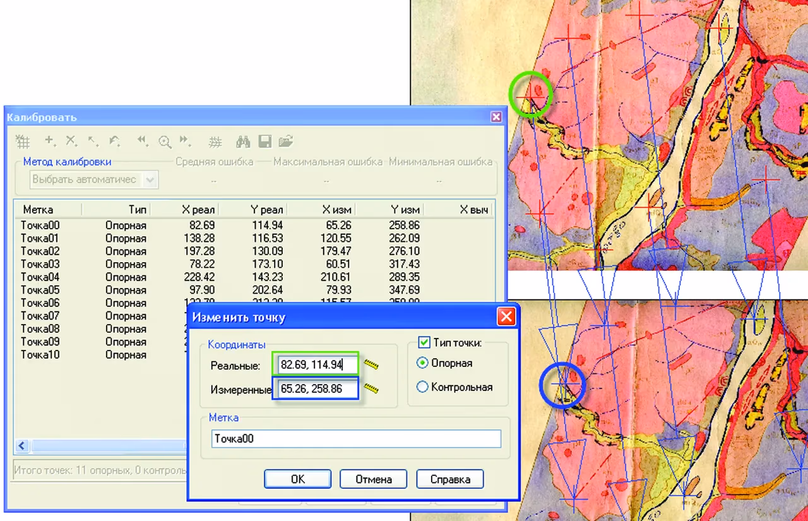The width and height of the screenshot is (808, 521).
Task: Click the floppy disk save icon
Action: [265, 141]
